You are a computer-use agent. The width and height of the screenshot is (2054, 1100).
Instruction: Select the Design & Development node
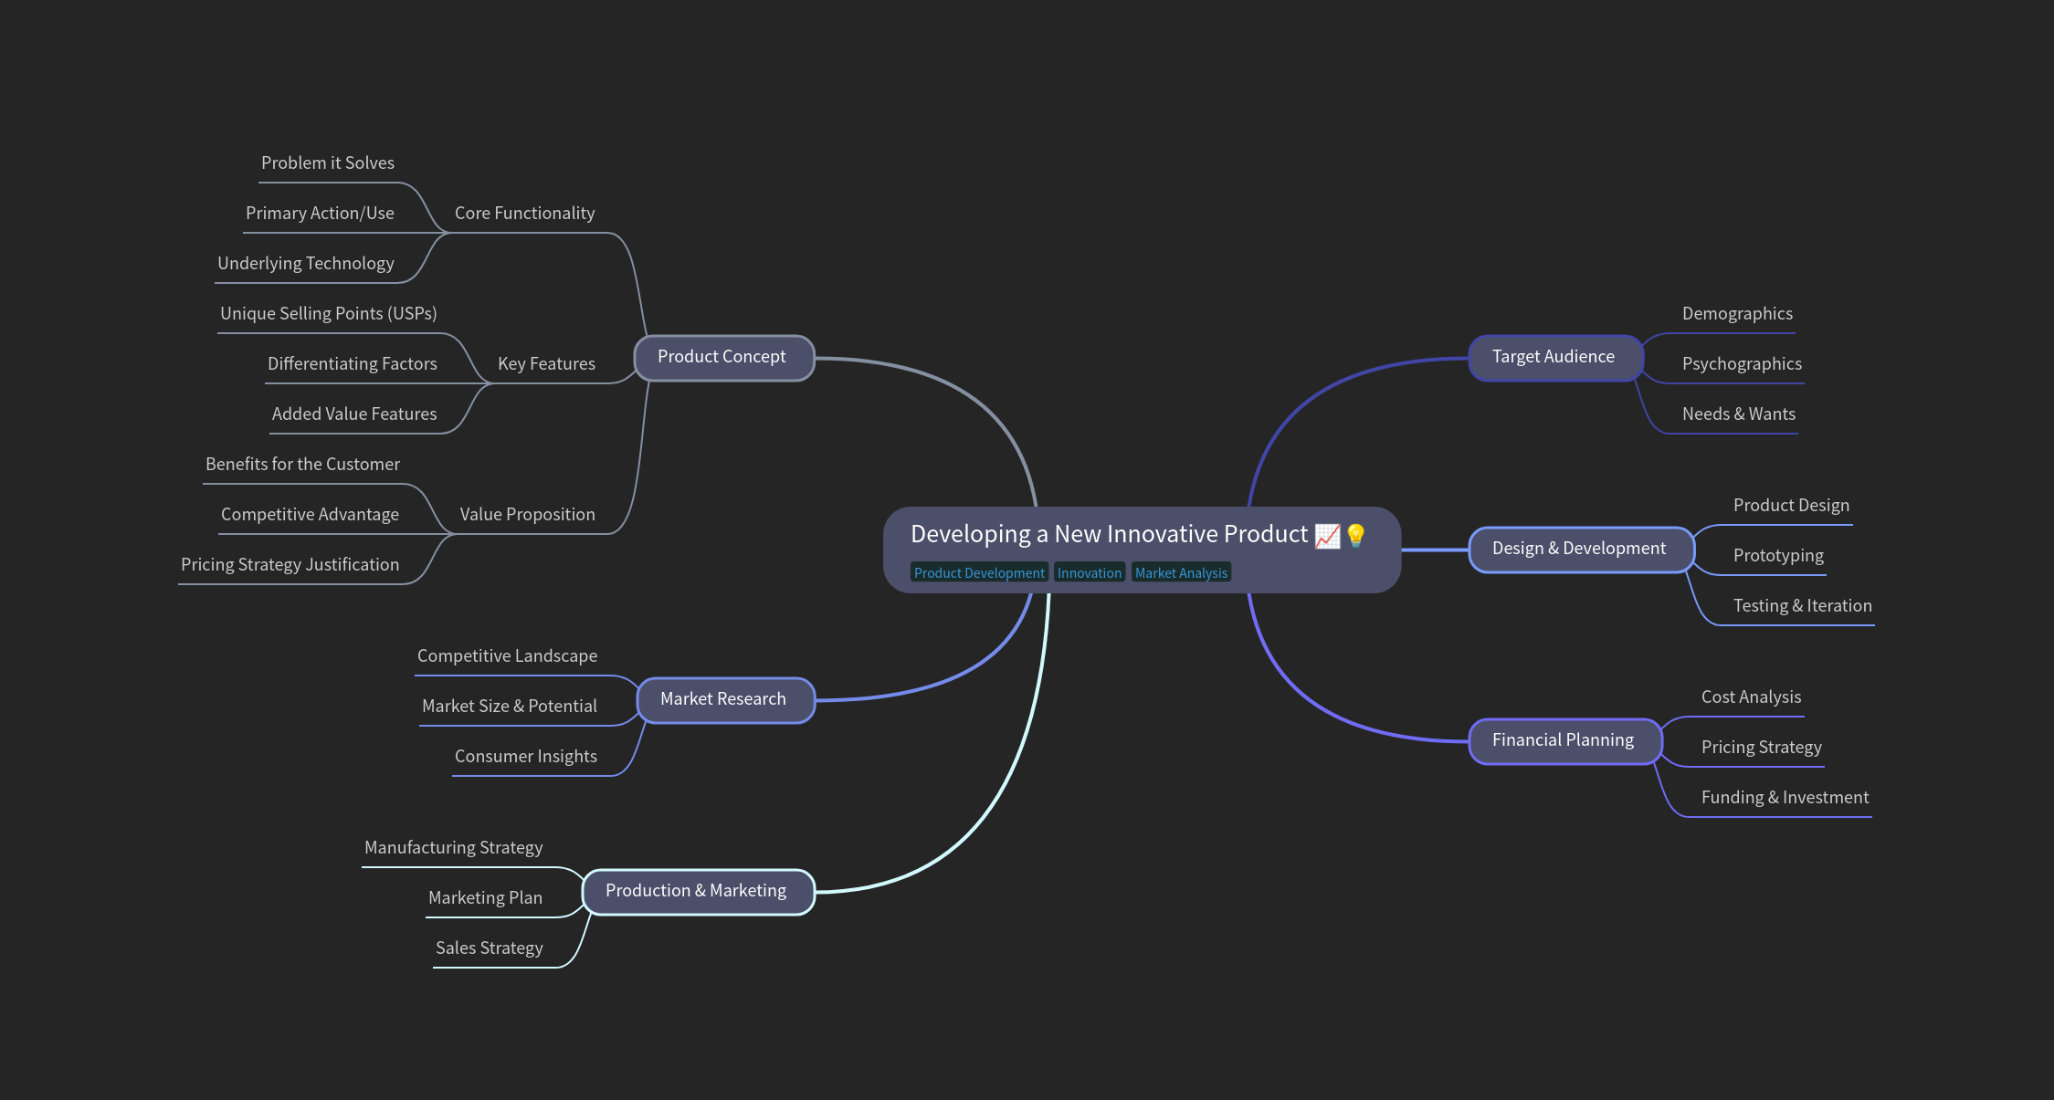[1581, 550]
